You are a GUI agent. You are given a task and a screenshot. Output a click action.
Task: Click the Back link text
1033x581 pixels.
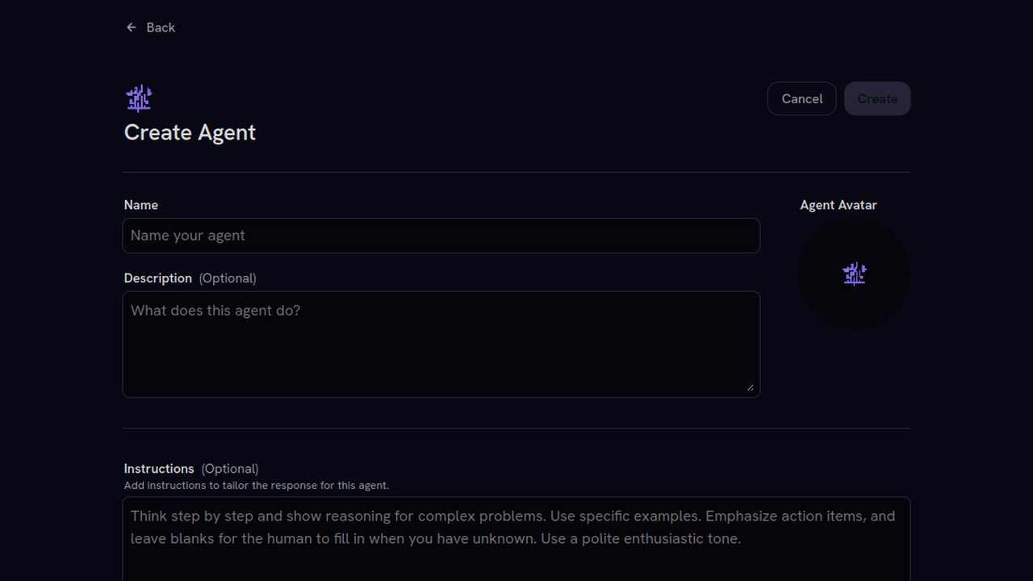coord(161,27)
